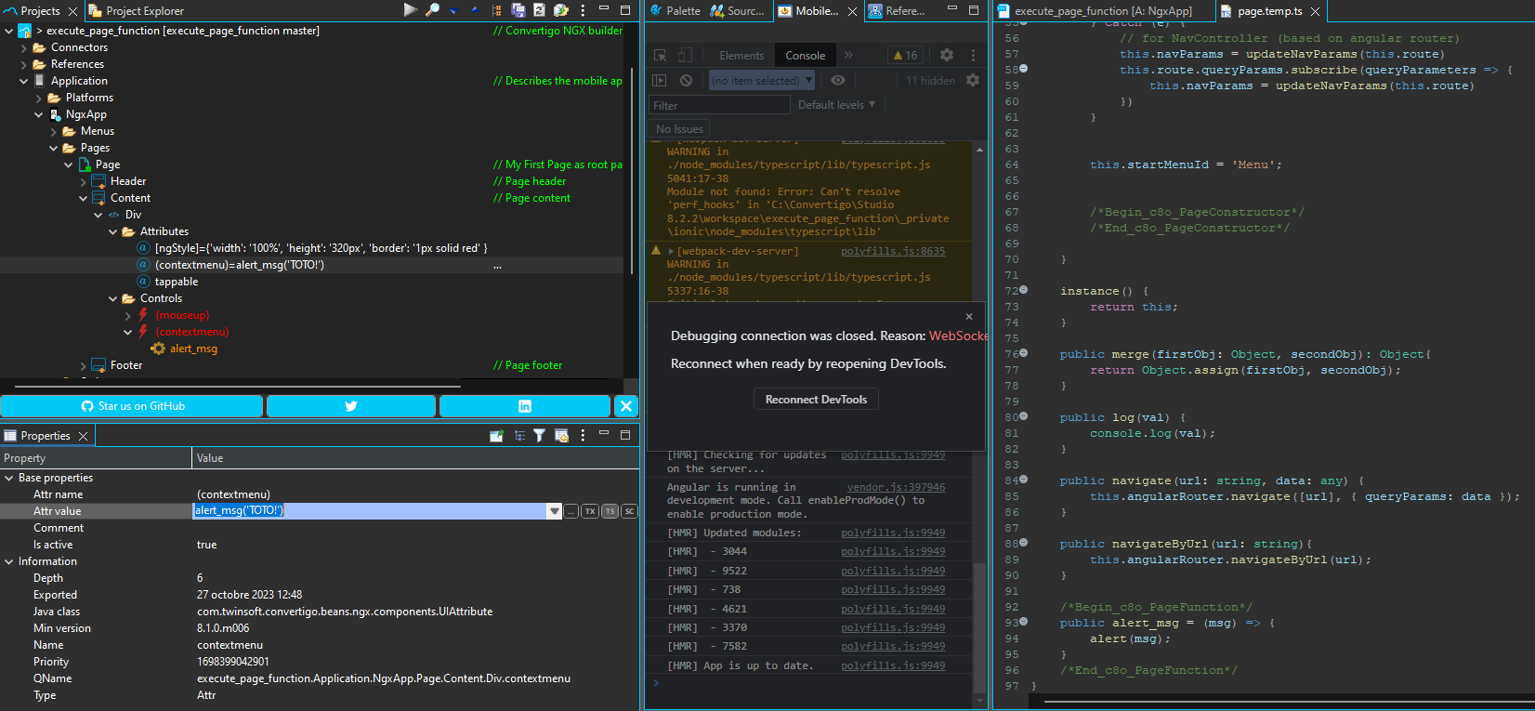Select the alert_msg item in project tree
Viewport: 1535px width, 711px height.
193,349
